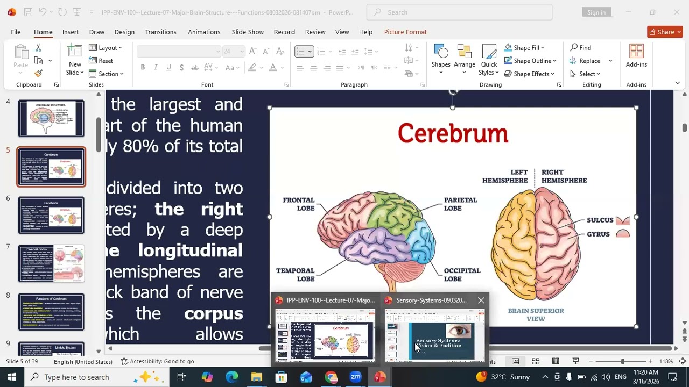Click the New Slide icon
Viewport: 689px width, 387px height.
(x=75, y=51)
